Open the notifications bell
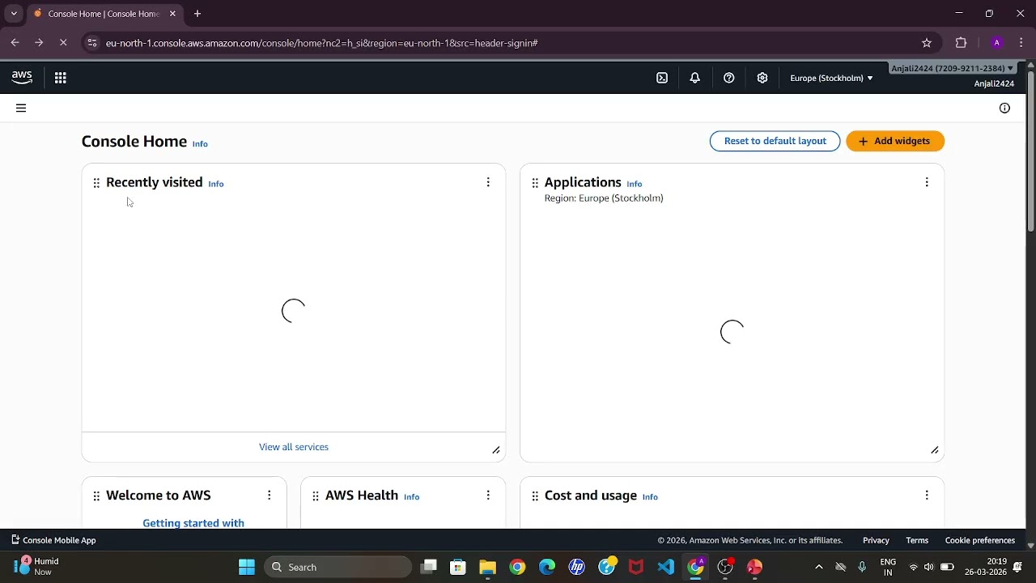 (x=695, y=78)
